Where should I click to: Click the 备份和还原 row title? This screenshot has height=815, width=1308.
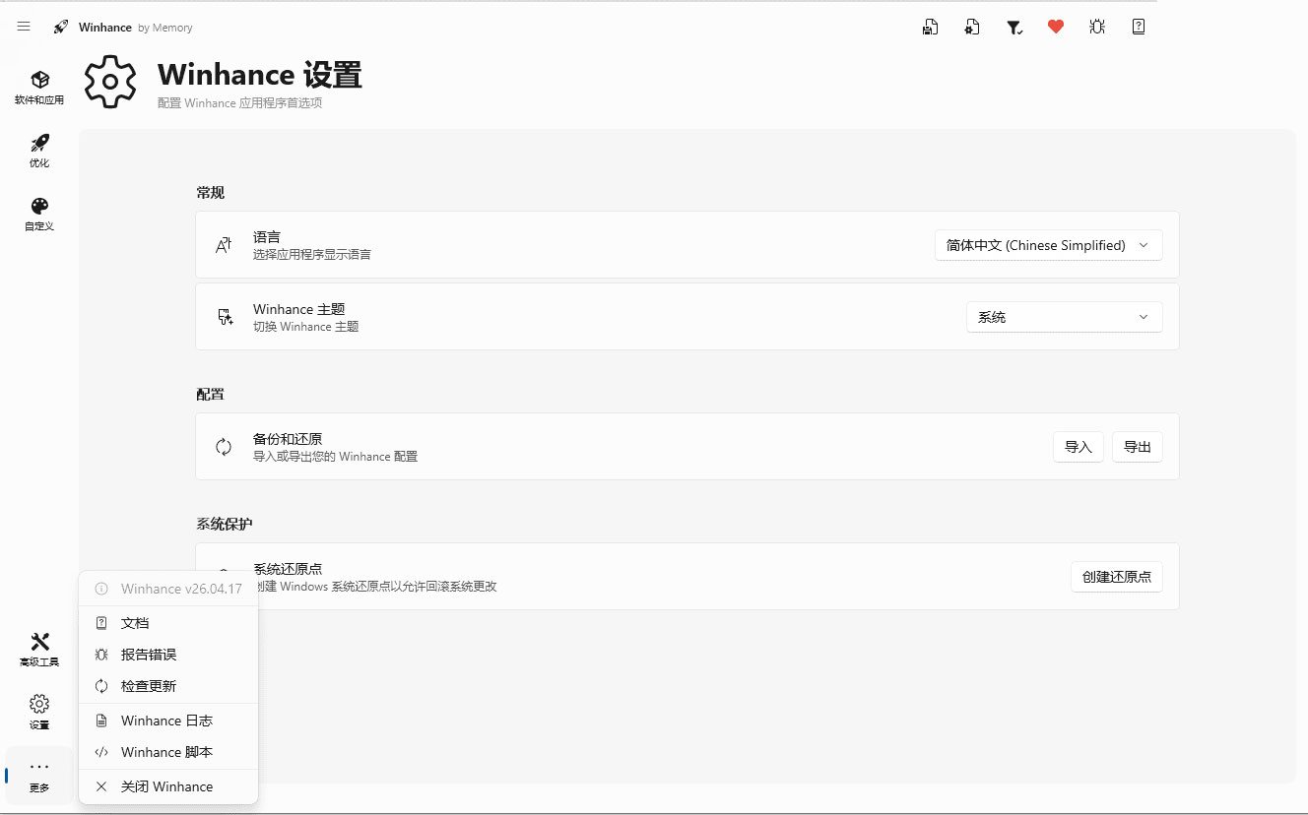click(288, 439)
